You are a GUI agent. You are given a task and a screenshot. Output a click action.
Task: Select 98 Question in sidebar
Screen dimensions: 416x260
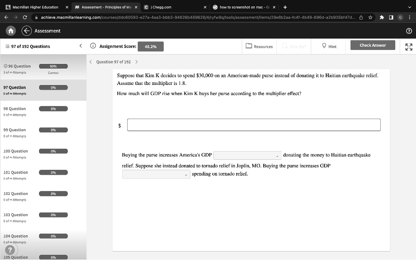pyautogui.click(x=43, y=111)
